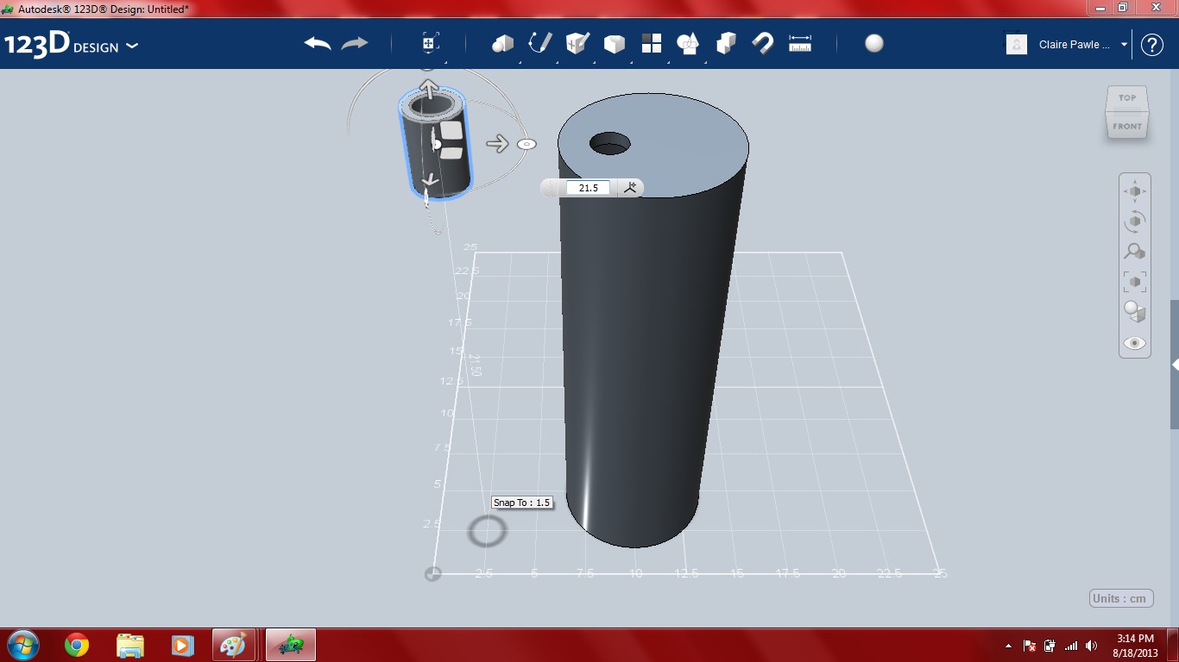Click the Snap To : 1.5 tooltip
The width and height of the screenshot is (1179, 662).
point(522,503)
